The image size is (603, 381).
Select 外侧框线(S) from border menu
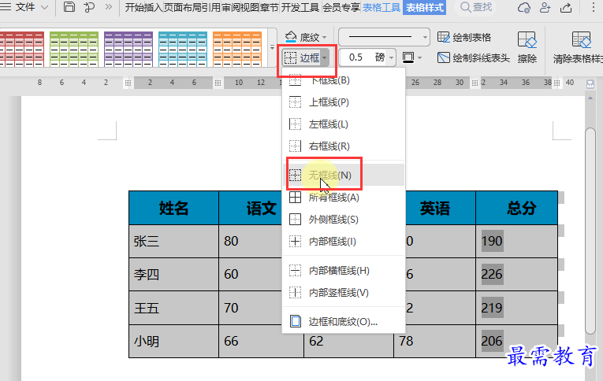point(344,220)
